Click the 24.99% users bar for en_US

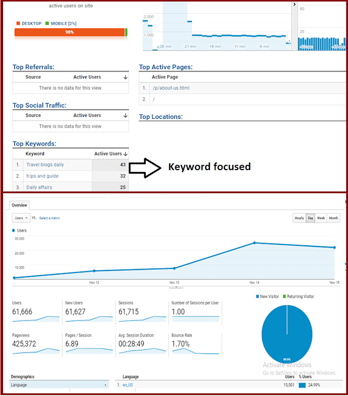tap(302, 385)
